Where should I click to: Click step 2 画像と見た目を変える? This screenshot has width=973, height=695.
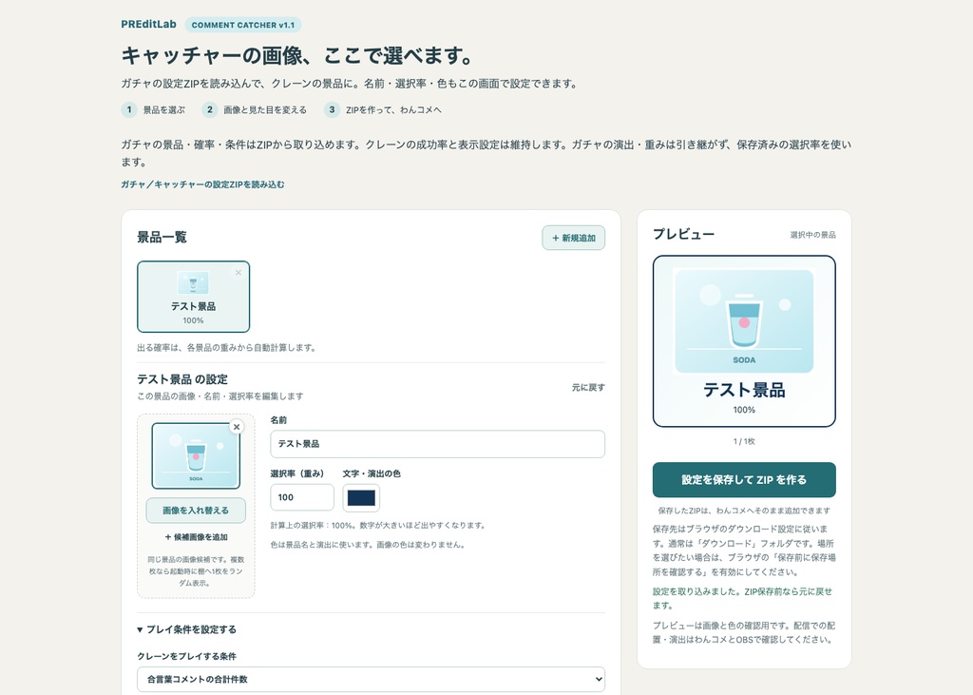[x=255, y=110]
